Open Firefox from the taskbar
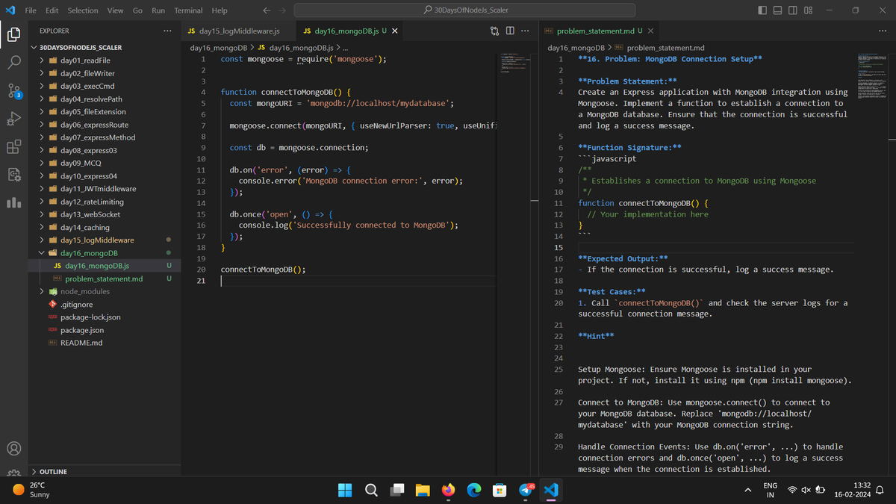This screenshot has height=504, width=896. point(448,490)
